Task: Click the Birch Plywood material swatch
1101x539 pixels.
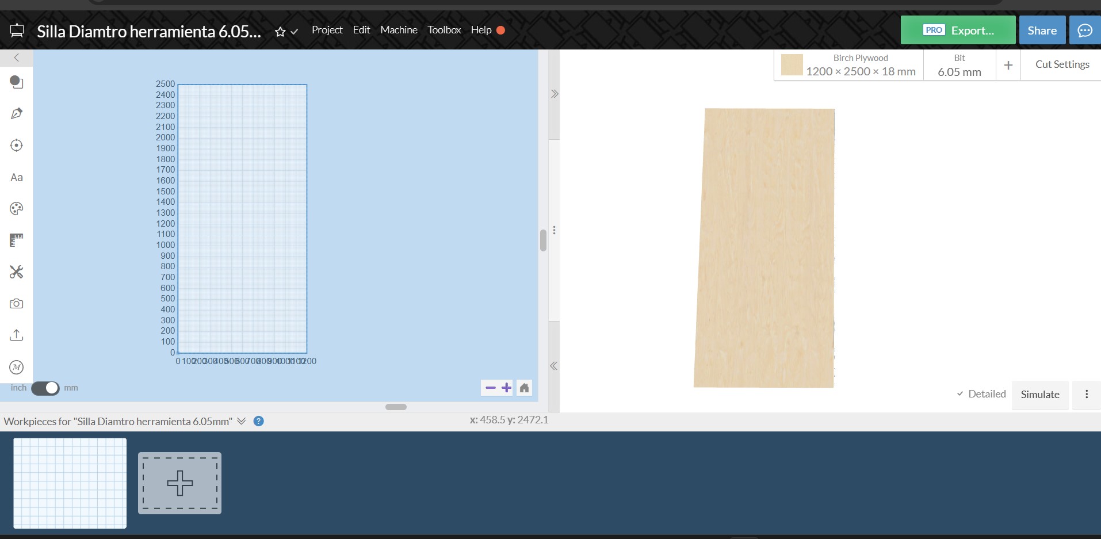Action: pyautogui.click(x=792, y=64)
